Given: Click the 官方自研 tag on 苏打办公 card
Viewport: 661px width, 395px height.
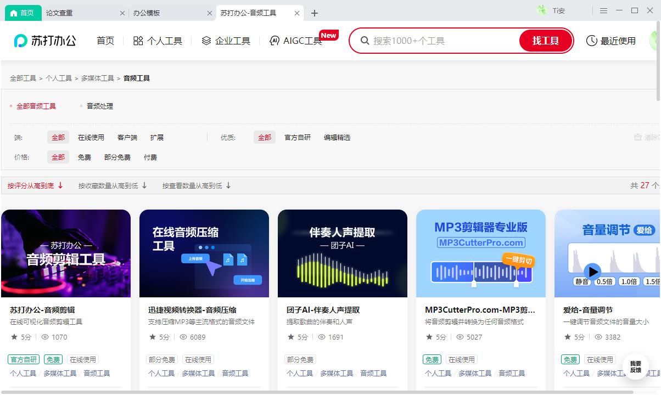Looking at the screenshot, I should click(x=24, y=360).
